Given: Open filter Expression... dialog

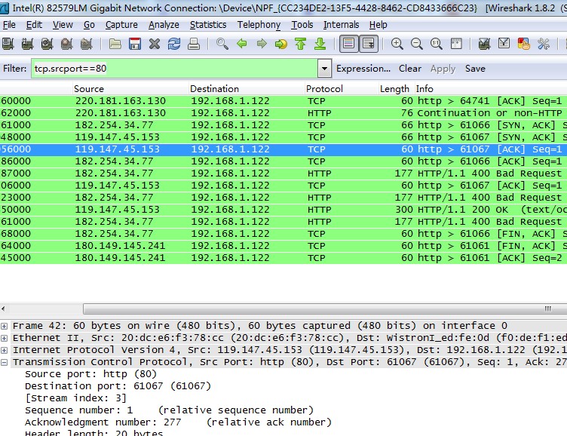Looking at the screenshot, I should (x=363, y=69).
